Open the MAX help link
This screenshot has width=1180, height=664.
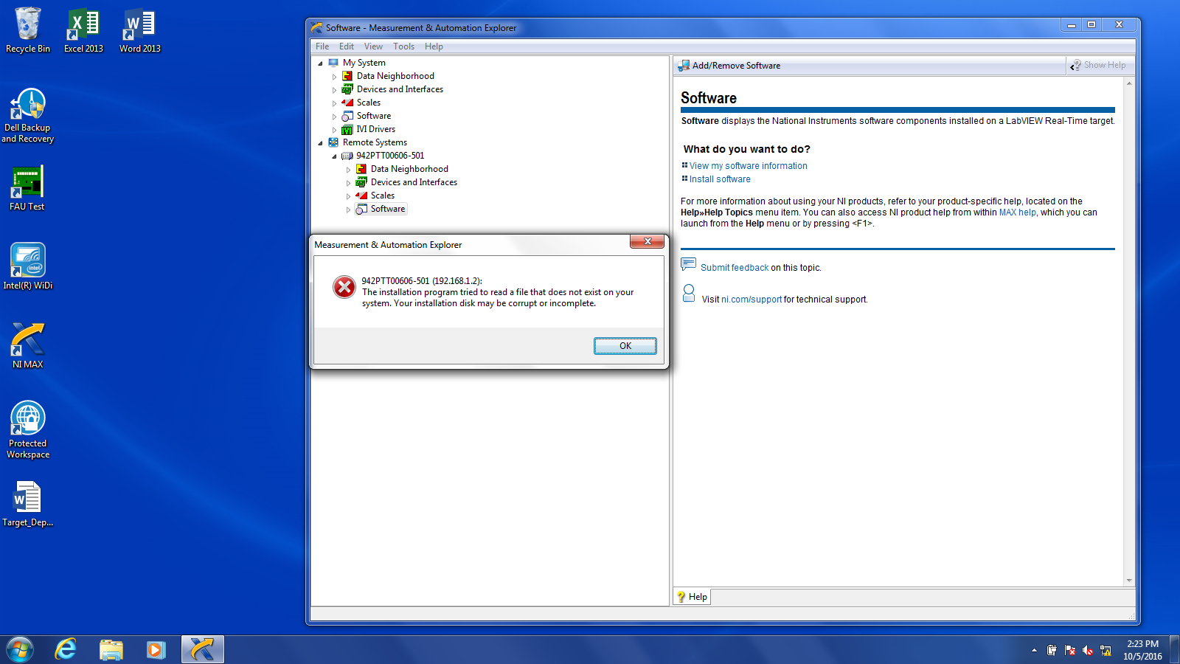(1018, 212)
